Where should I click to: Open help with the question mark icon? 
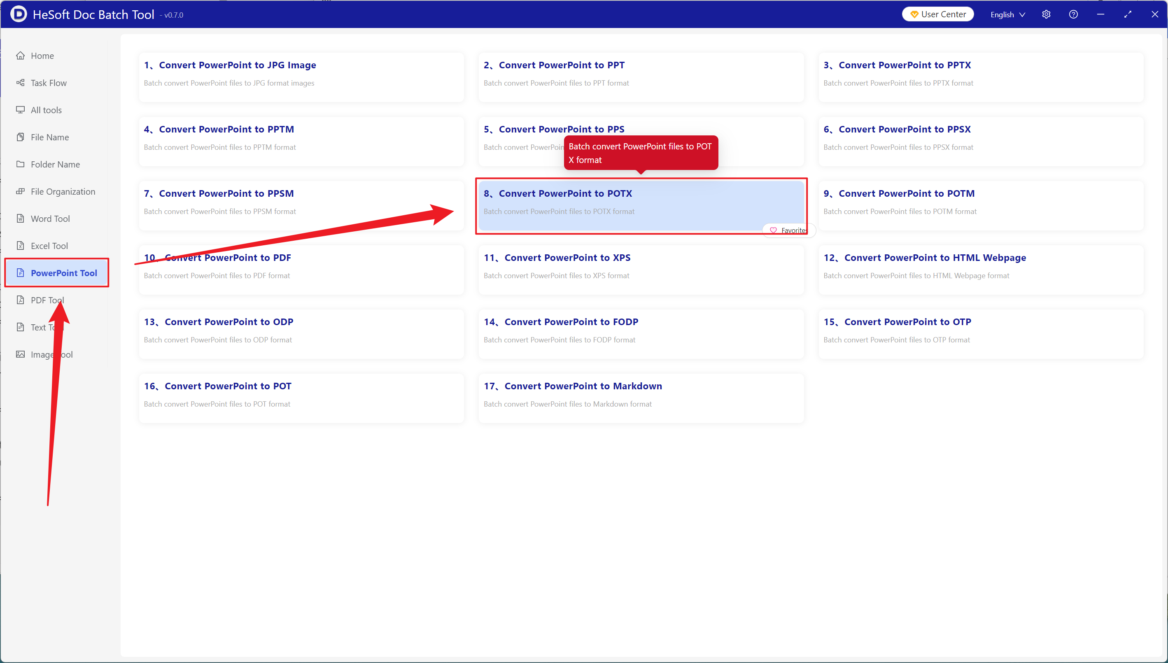pyautogui.click(x=1073, y=14)
